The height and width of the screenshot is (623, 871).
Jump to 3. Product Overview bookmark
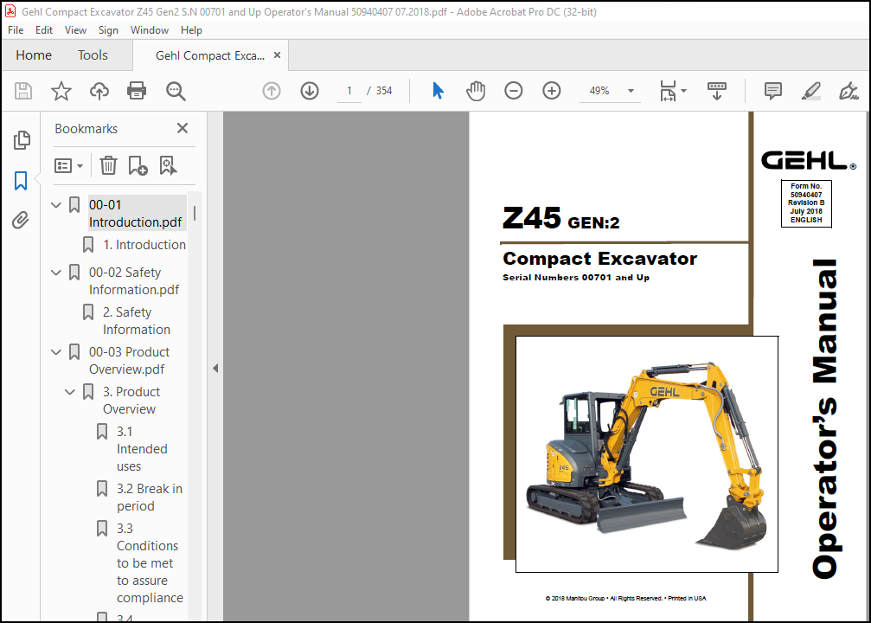point(131,400)
